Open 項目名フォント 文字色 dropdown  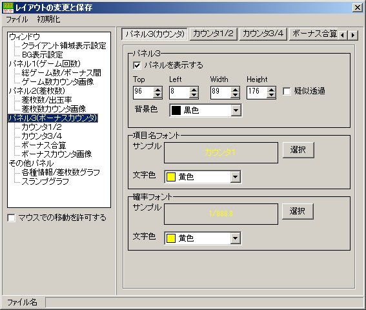click(235, 177)
